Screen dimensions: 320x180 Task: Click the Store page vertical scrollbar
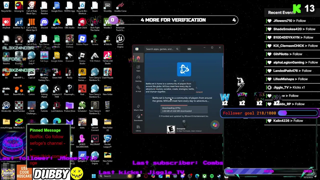point(222,61)
